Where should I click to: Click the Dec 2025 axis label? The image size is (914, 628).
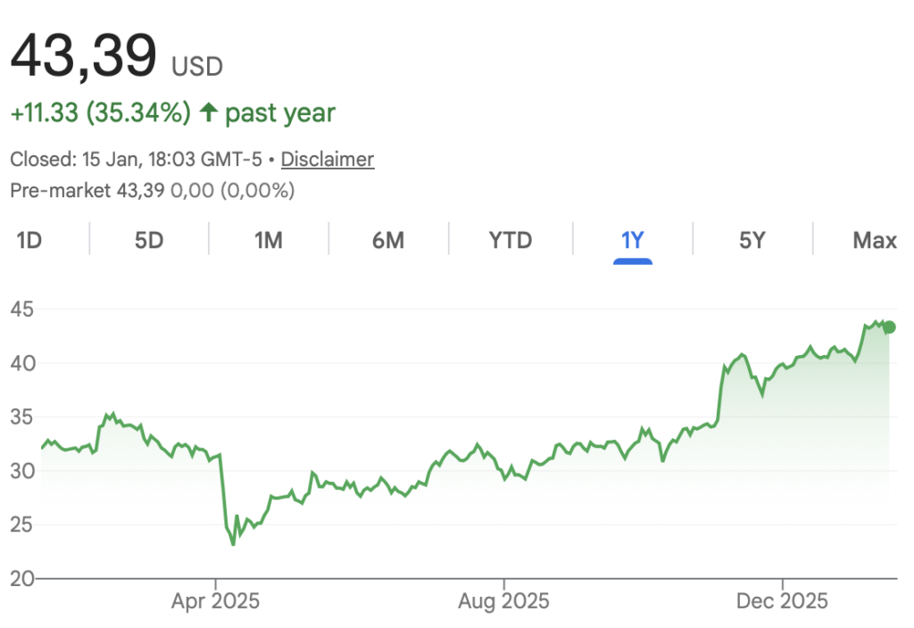point(783,601)
